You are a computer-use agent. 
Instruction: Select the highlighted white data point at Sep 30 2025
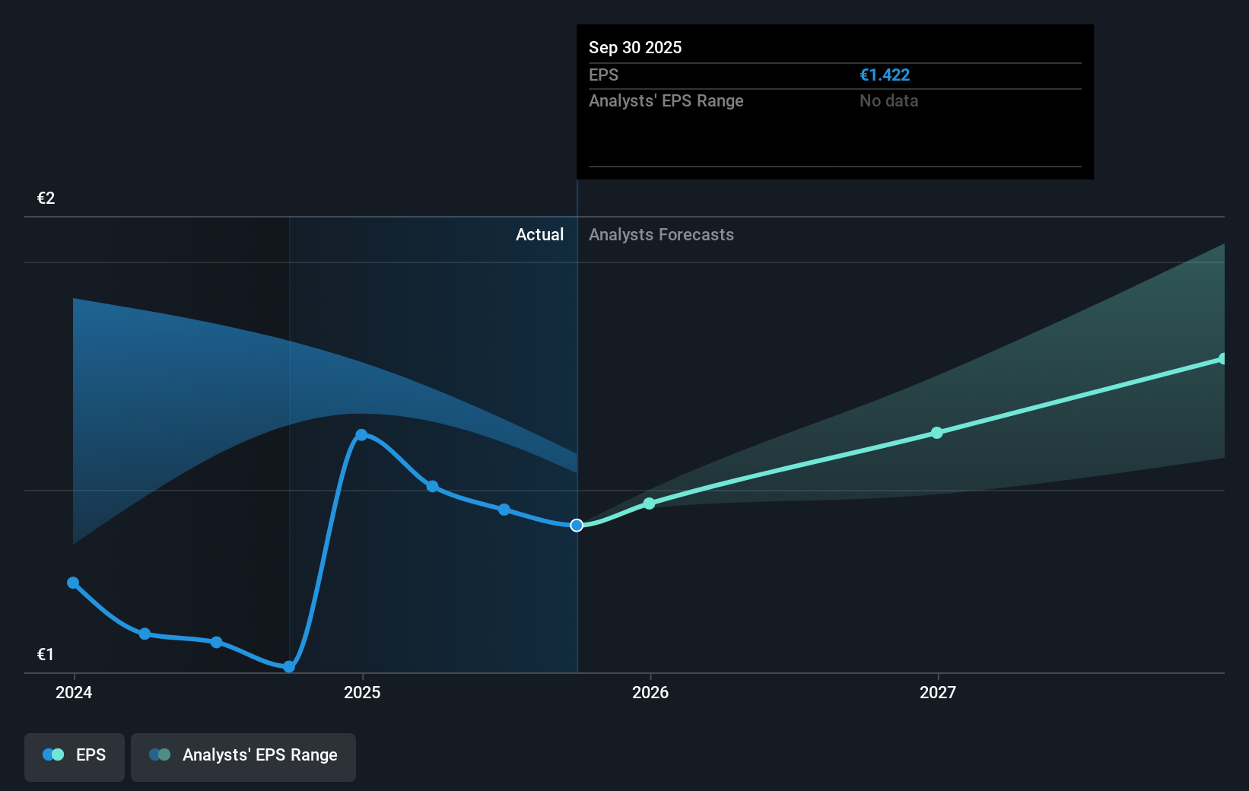[577, 525]
